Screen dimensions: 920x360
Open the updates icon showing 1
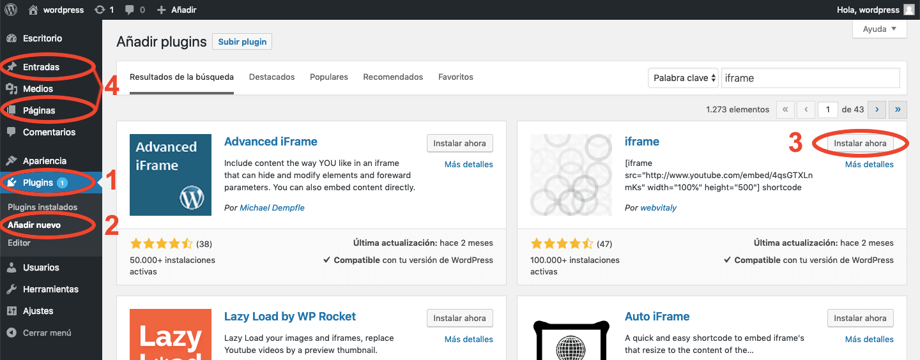pyautogui.click(x=99, y=10)
